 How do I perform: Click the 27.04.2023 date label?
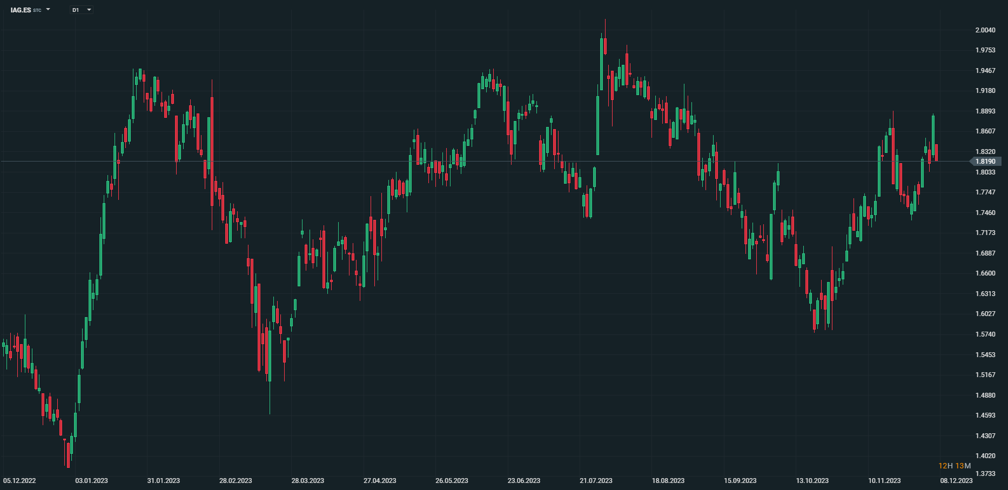click(x=380, y=481)
